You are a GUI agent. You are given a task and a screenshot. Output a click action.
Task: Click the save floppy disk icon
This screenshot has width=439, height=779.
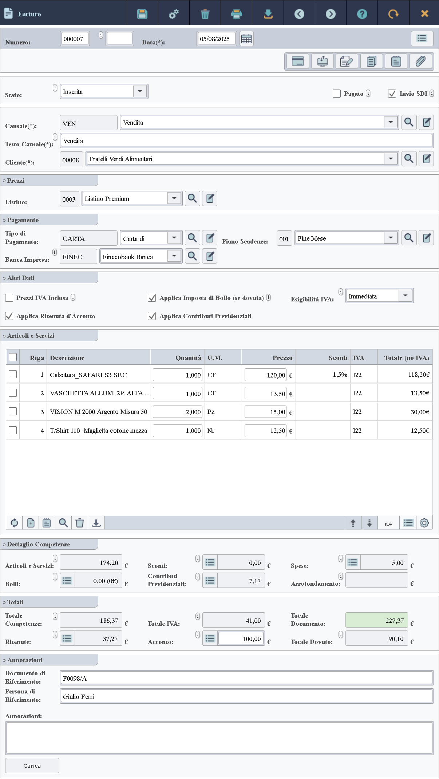142,14
